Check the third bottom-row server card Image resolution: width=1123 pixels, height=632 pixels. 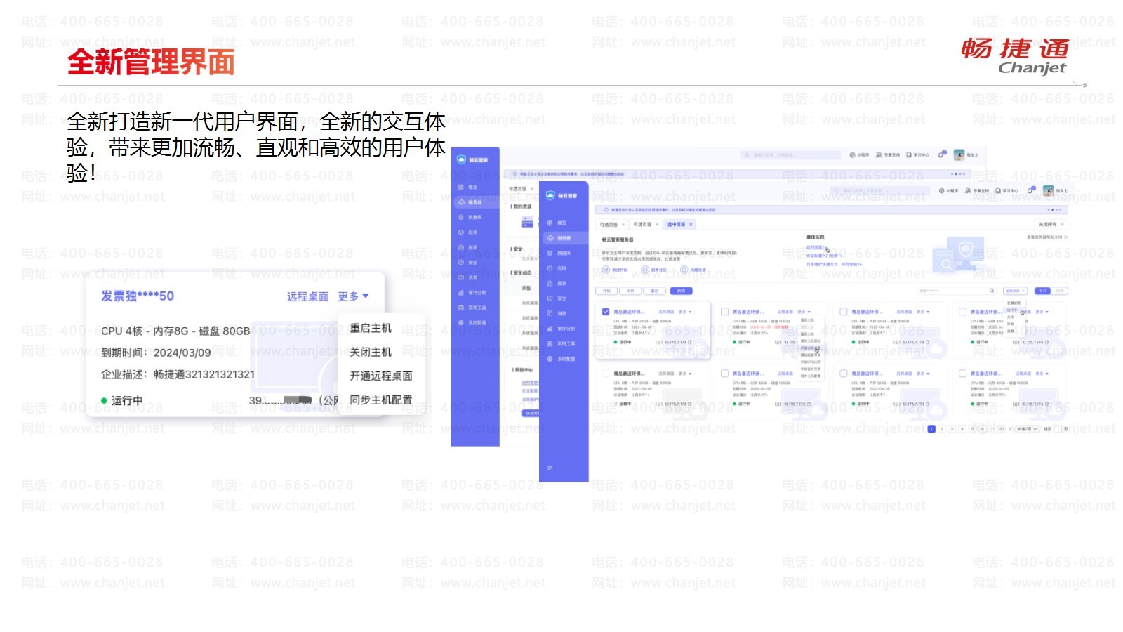pyautogui.click(x=843, y=374)
